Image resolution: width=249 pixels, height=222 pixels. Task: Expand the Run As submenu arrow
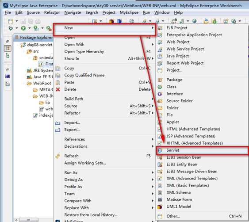(153, 172)
